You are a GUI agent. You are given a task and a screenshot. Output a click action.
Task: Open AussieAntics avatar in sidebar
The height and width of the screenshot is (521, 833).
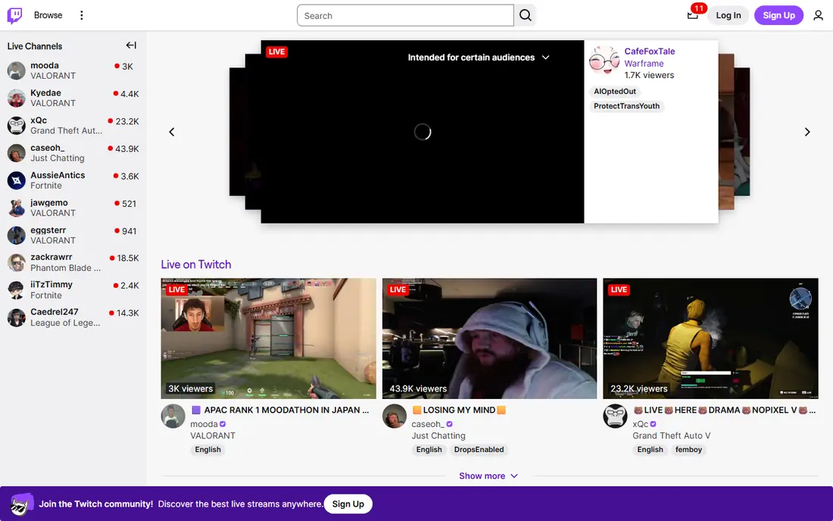(x=17, y=180)
